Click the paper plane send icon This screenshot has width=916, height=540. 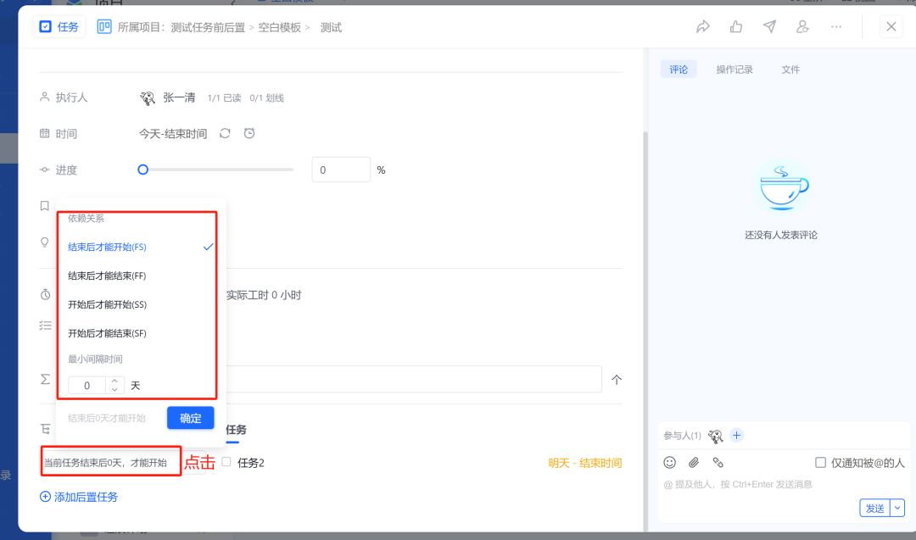click(x=769, y=27)
